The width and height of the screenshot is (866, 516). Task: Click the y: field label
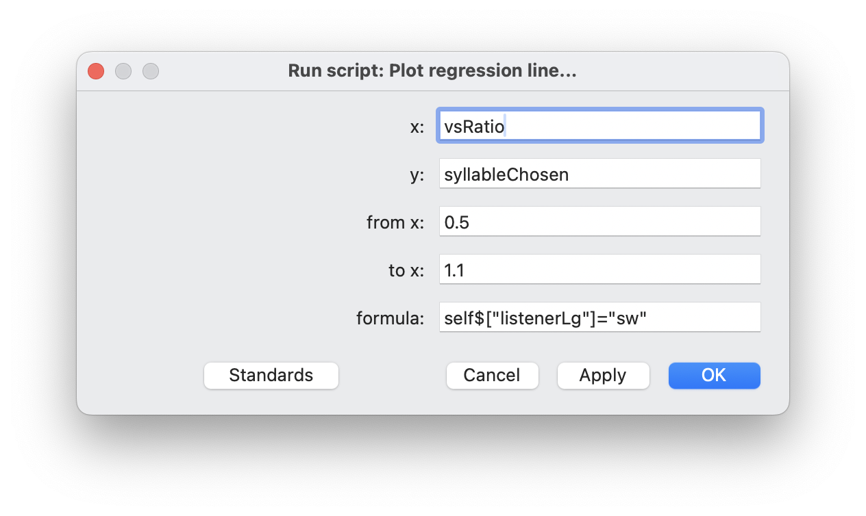416,175
